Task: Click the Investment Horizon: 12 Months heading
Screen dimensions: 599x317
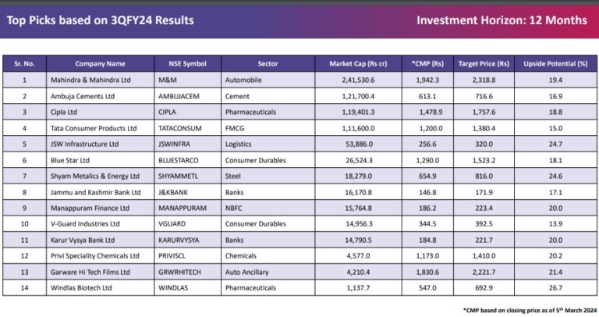Action: coord(502,20)
